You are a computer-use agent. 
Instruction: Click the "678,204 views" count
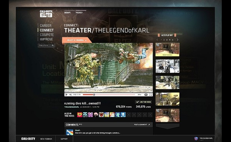pyautogui.click(x=124, y=107)
